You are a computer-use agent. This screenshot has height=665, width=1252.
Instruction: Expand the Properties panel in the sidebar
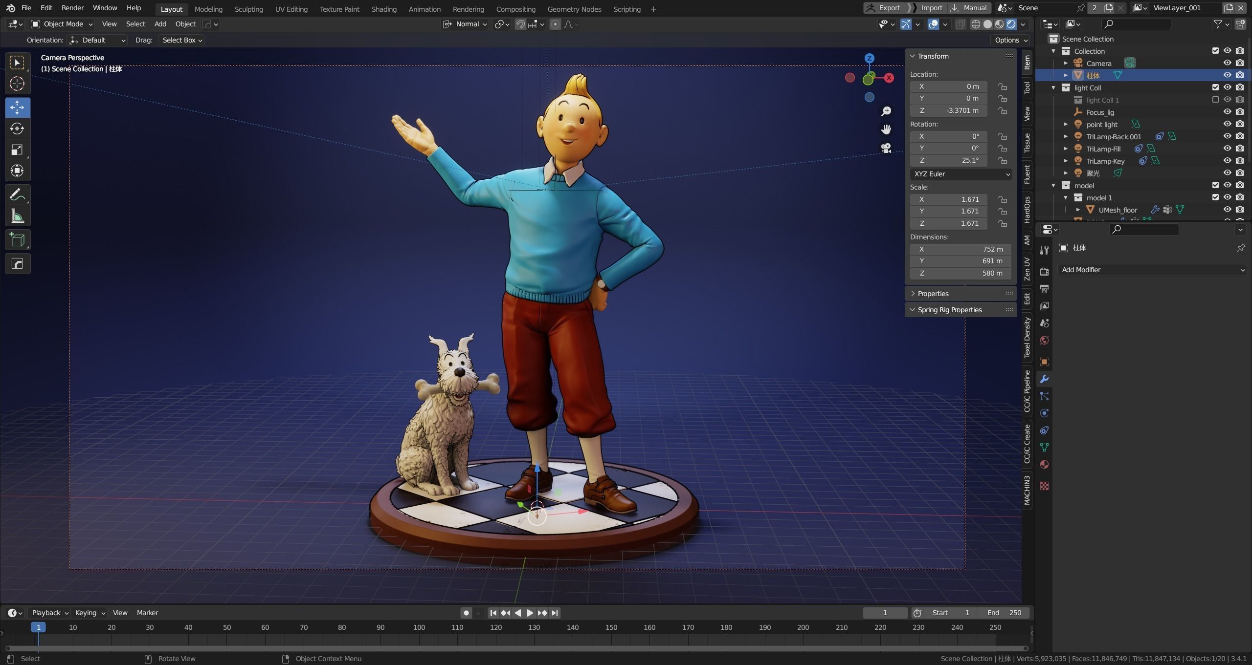pyautogui.click(x=933, y=294)
